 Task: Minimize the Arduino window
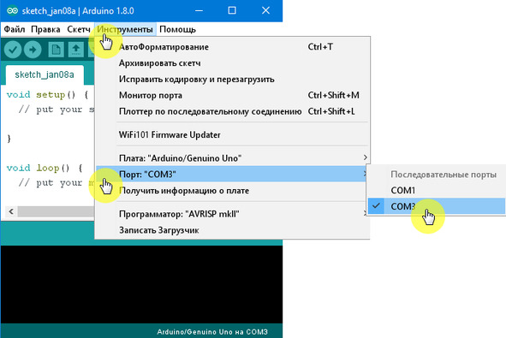[199, 10]
